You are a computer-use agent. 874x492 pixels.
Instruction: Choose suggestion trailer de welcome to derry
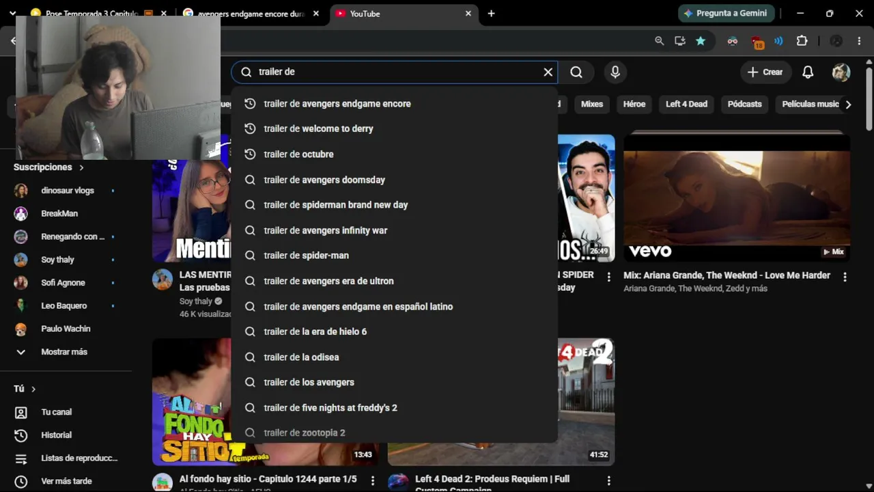[x=395, y=128]
